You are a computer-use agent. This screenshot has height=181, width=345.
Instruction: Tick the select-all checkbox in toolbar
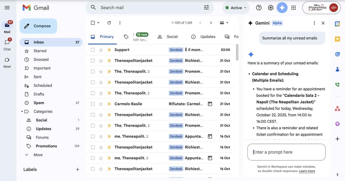pyautogui.click(x=93, y=23)
